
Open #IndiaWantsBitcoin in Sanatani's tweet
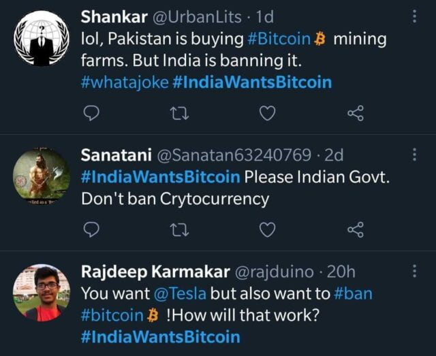(x=160, y=177)
